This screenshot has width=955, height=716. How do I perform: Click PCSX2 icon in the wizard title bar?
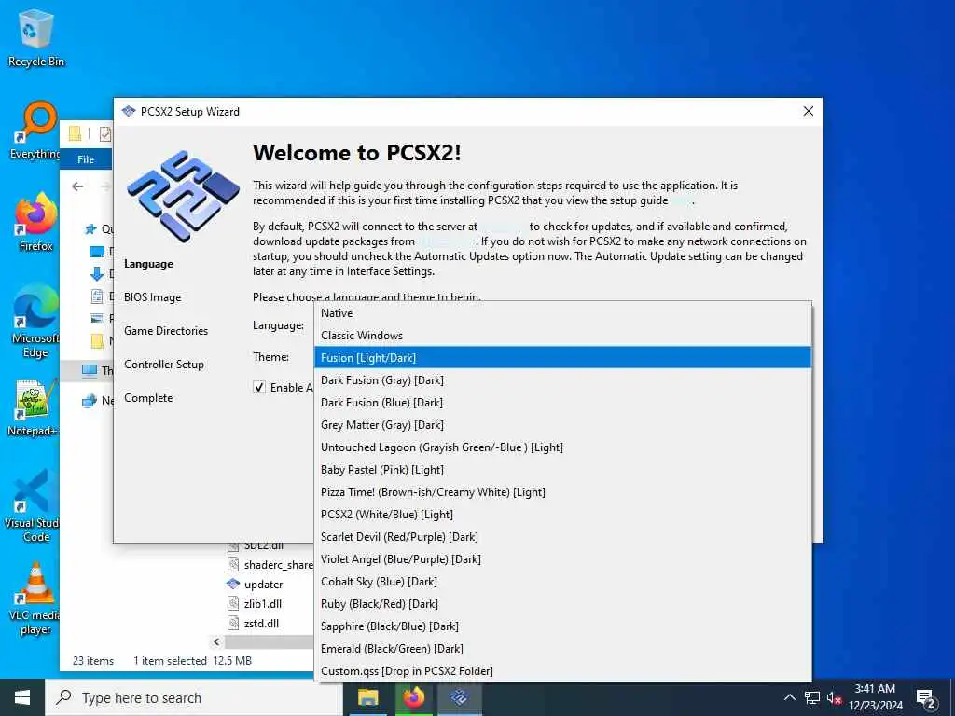(128, 112)
